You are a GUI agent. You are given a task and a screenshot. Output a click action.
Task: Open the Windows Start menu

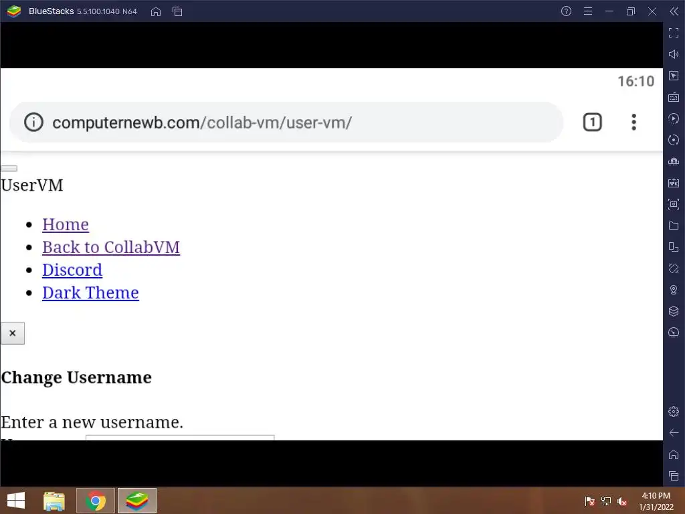click(x=16, y=501)
